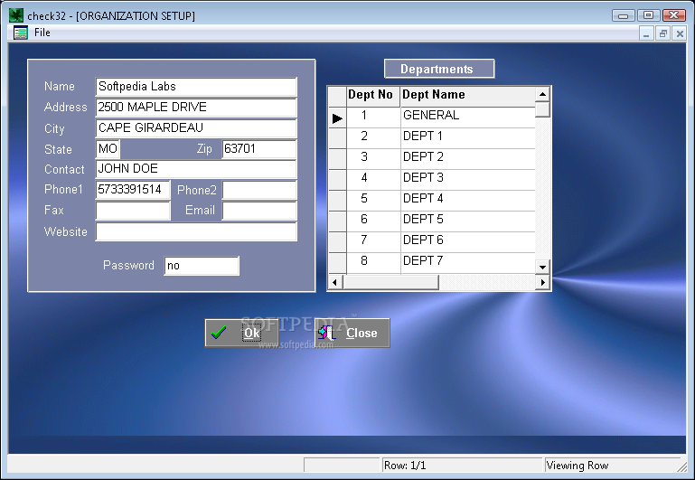Select the GENERAL department cell
Image resolution: width=695 pixels, height=480 pixels.
point(467,118)
